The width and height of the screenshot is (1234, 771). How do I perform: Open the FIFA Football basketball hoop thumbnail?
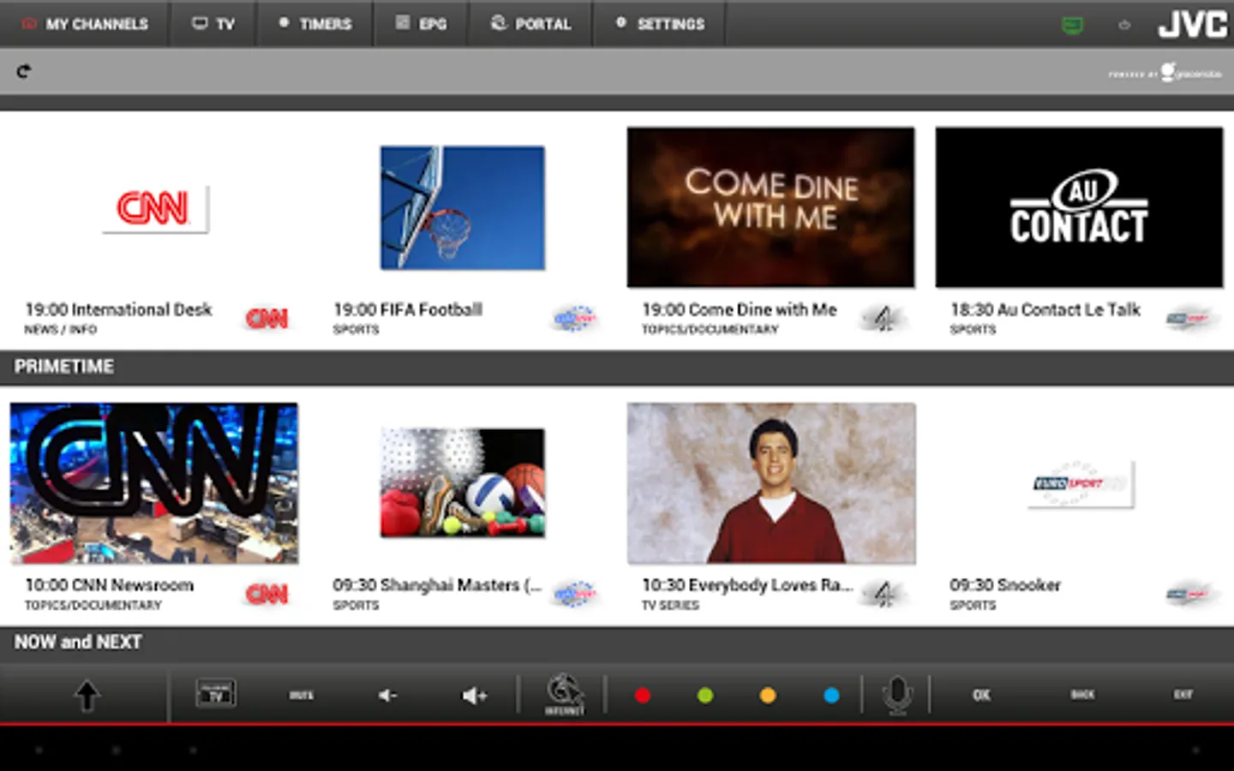coord(463,207)
